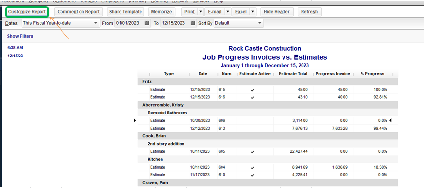The height and width of the screenshot is (188, 424).
Task: Click the active checkmark for estimate 604
Action: click(x=253, y=168)
